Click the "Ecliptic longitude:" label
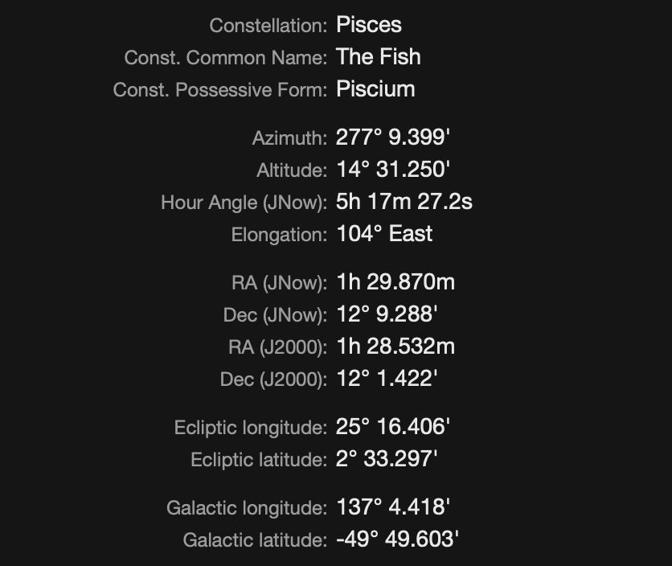 [x=250, y=428]
